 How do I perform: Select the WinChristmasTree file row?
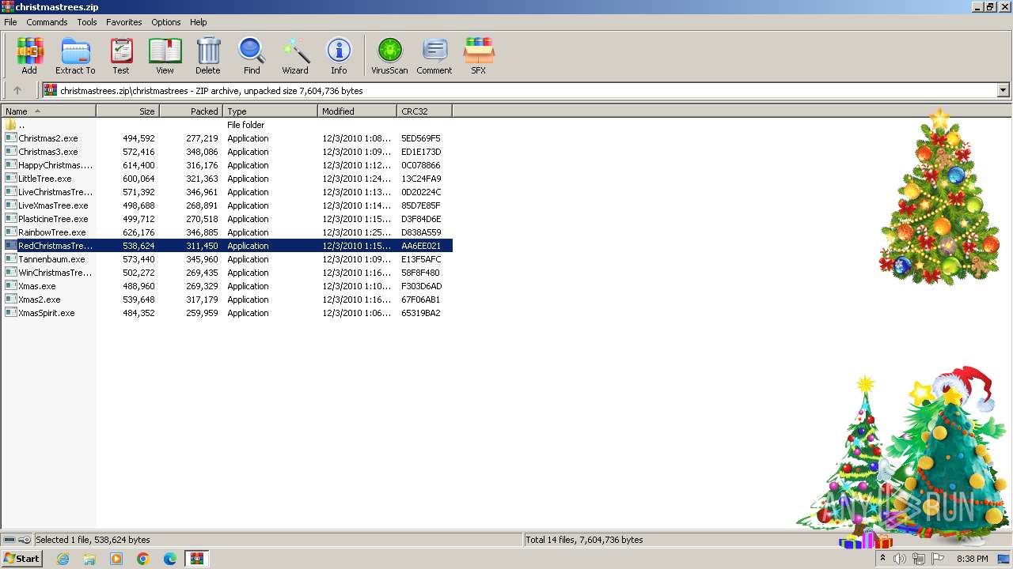[227, 273]
